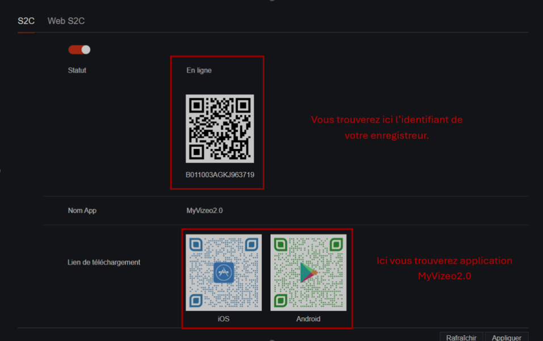The height and width of the screenshot is (341, 543).
Task: Toggle the S2C enable switch off
Action: 79,49
